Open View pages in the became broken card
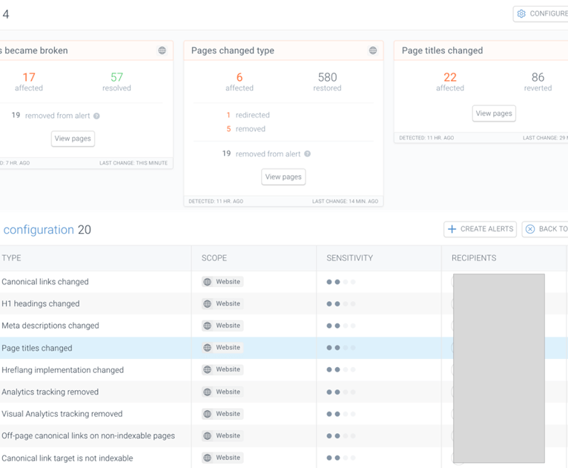Viewport: 568px width, 468px height. 73,139
